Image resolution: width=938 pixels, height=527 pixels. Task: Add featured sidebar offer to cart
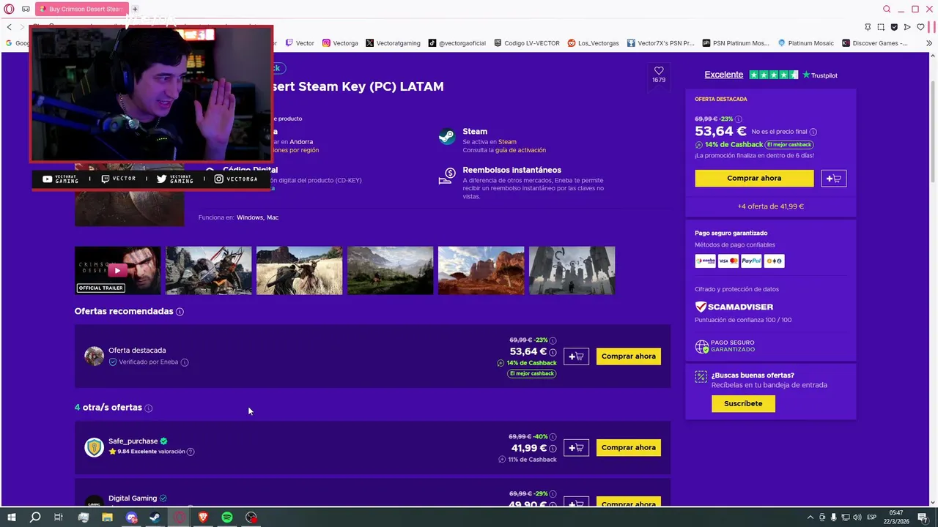(834, 179)
